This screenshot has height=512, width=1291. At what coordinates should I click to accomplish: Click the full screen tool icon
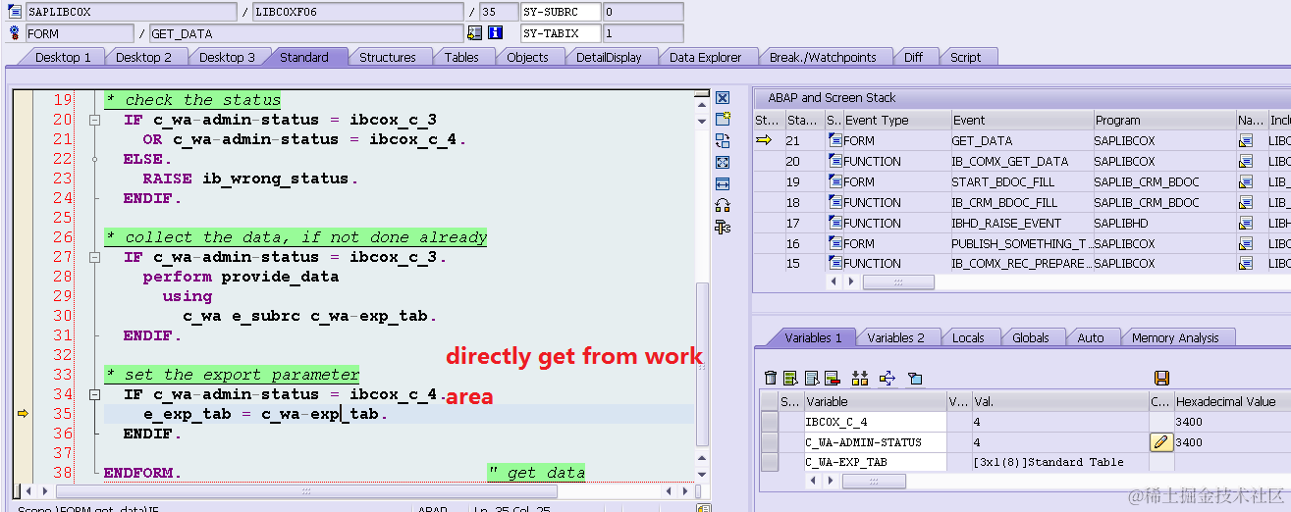click(723, 162)
